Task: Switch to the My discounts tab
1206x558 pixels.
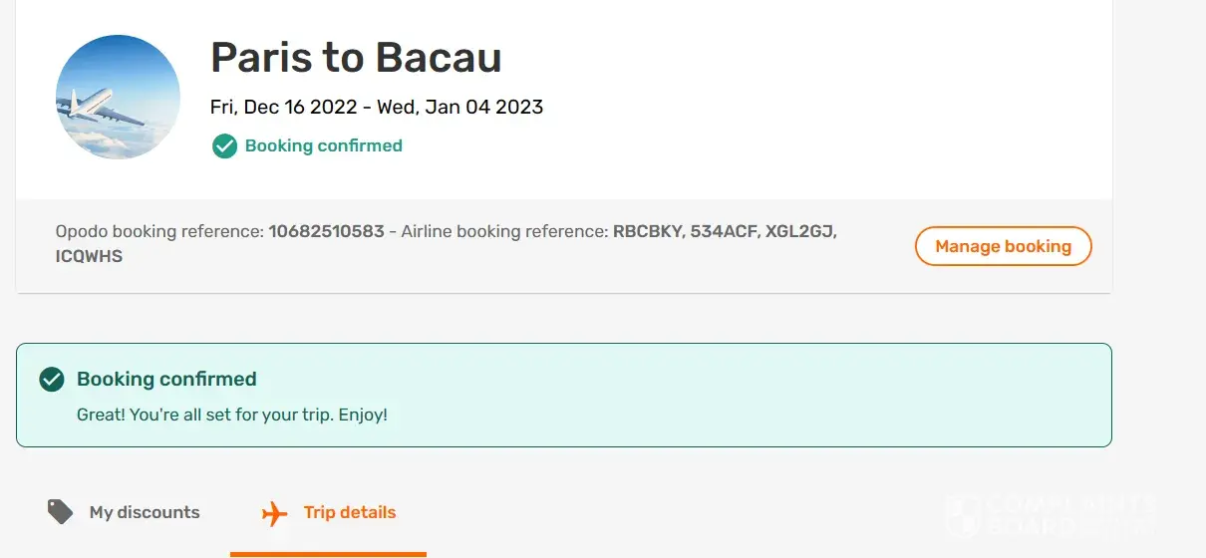Action: (144, 512)
